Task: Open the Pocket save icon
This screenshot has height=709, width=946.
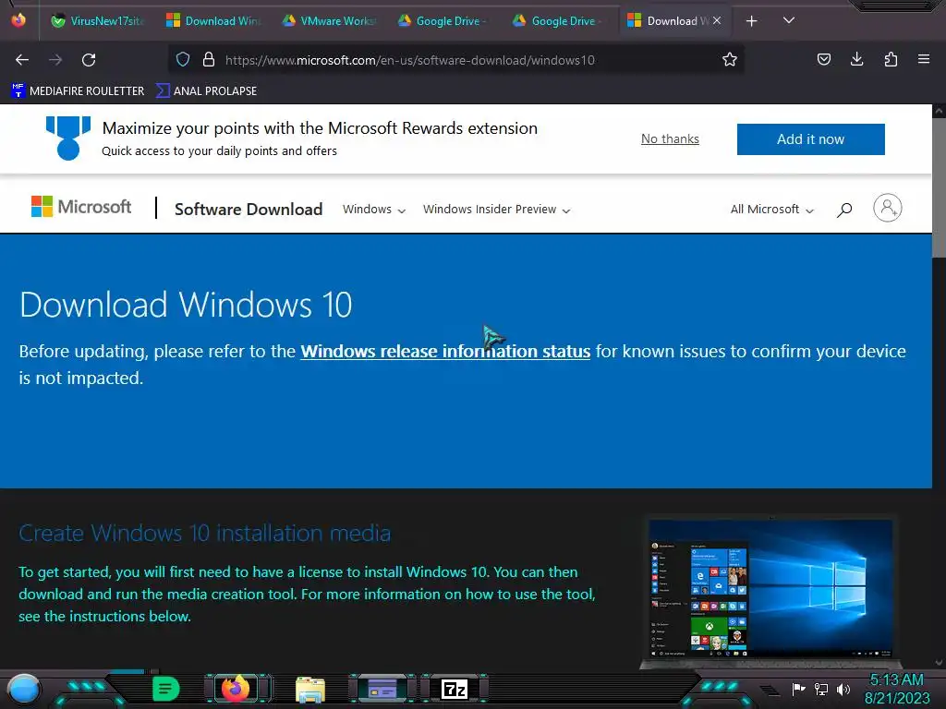Action: pyautogui.click(x=823, y=59)
